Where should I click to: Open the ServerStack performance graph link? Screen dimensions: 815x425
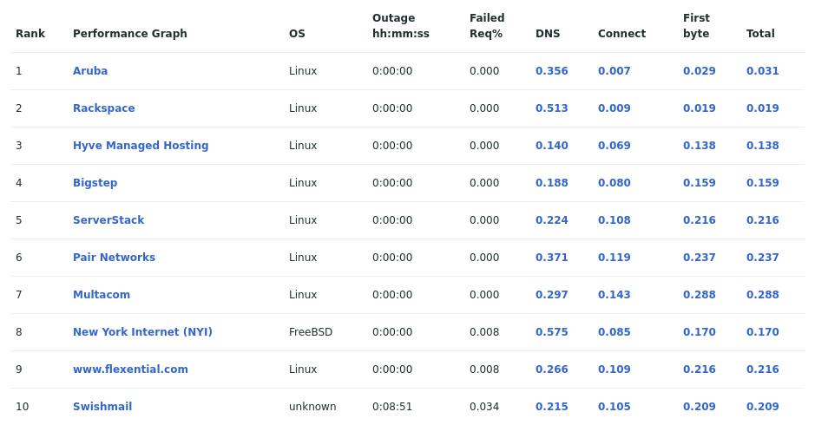coord(108,219)
